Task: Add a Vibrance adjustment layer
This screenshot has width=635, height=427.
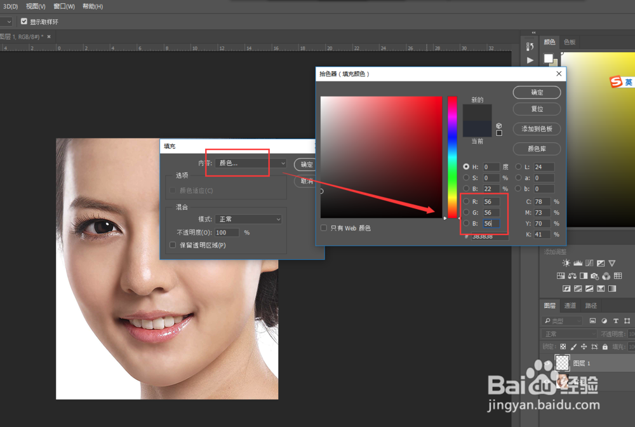Action: tap(612, 263)
